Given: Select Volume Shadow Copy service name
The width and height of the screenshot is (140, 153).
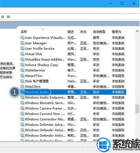Looking at the screenshot, I should 42,65.
